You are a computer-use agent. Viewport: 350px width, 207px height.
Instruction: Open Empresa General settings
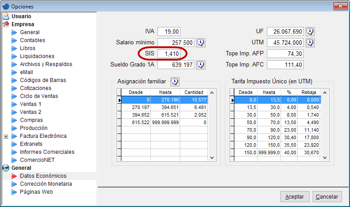(x=30, y=32)
